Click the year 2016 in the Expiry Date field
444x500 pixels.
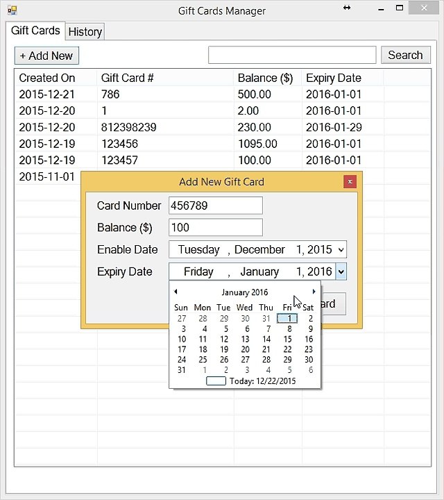[320, 272]
